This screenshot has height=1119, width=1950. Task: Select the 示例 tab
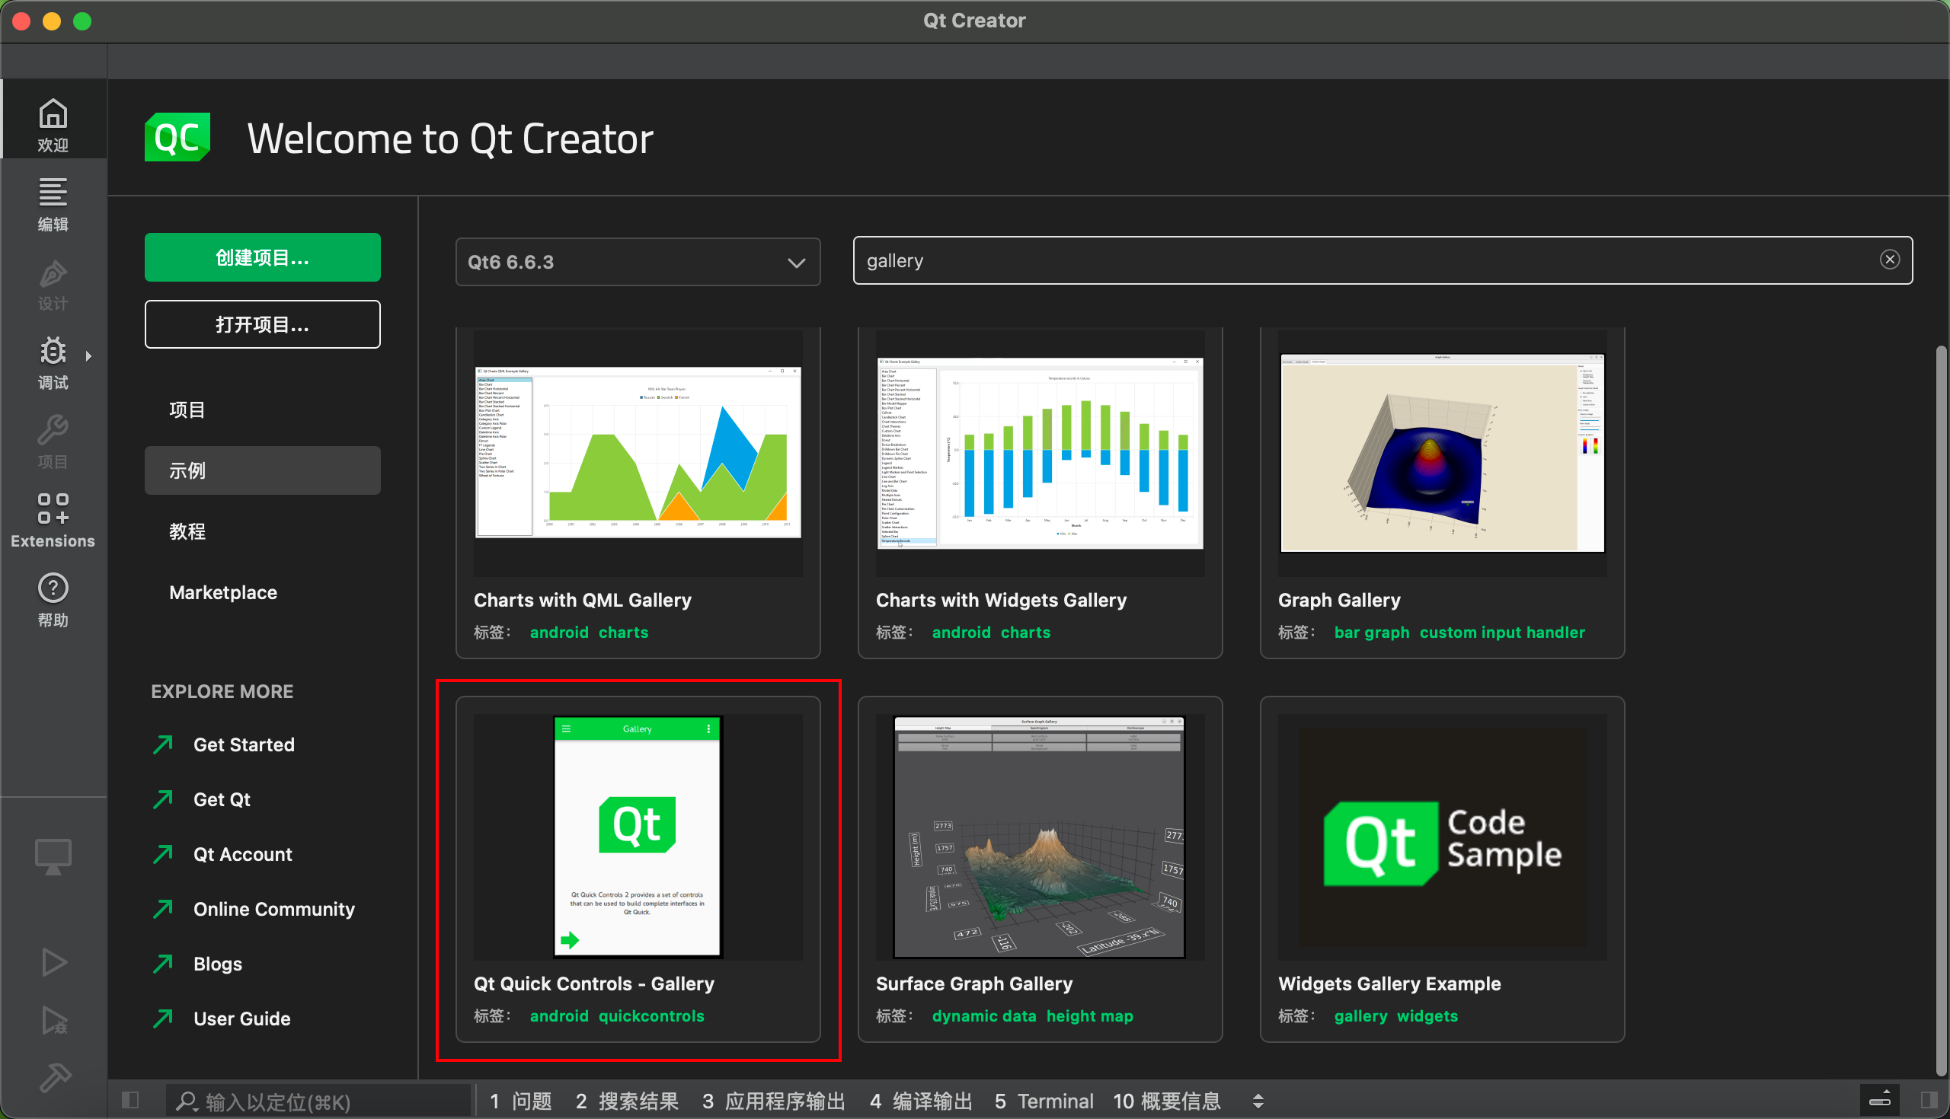click(262, 470)
